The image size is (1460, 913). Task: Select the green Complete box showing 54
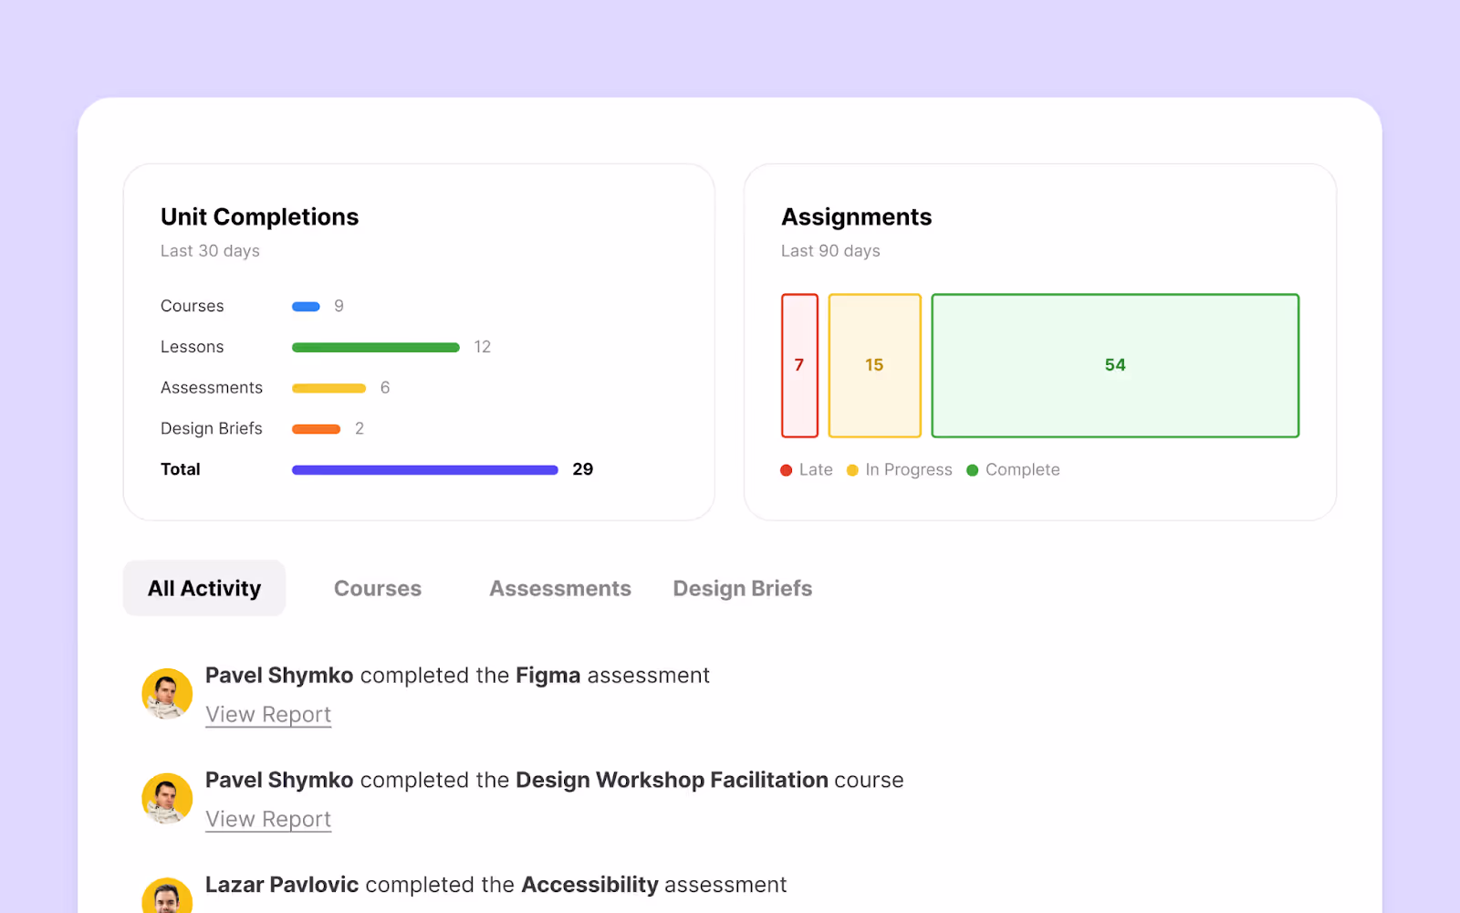click(1114, 365)
